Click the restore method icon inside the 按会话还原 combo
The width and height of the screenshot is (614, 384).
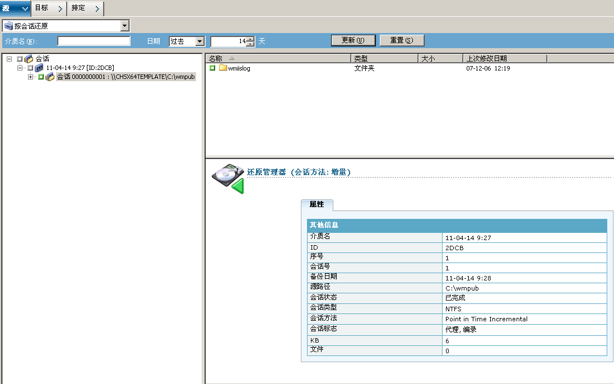coord(8,25)
